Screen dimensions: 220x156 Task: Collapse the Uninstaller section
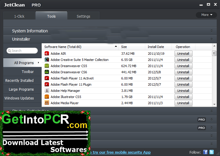[211, 39]
